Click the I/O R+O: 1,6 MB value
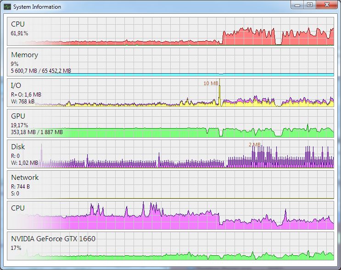341x270 pixels. [x=26, y=95]
